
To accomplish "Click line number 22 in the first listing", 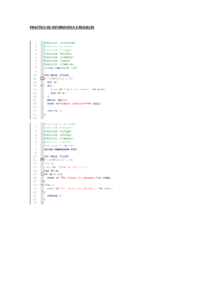I will click(35, 118).
